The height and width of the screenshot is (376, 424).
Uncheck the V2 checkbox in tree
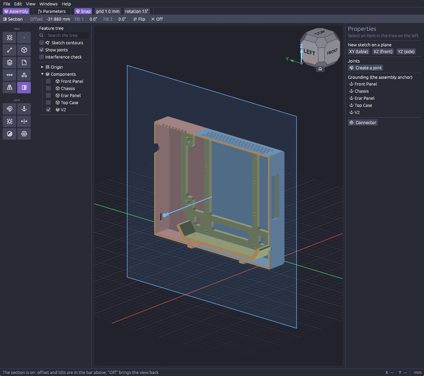pos(48,110)
